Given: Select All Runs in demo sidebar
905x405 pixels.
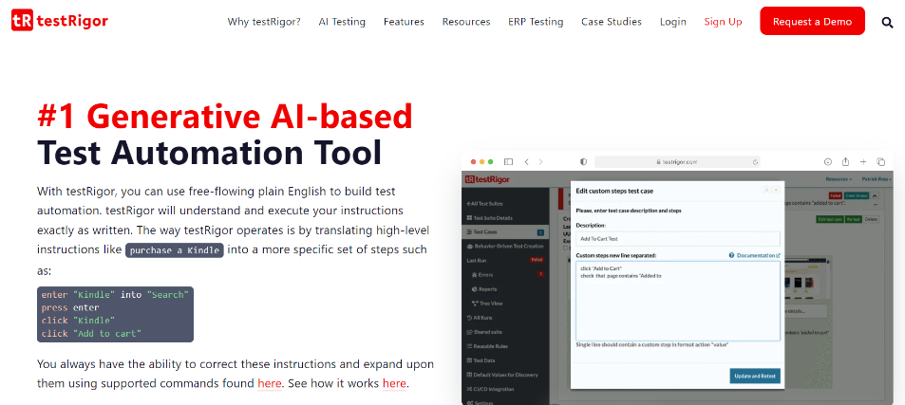Looking at the screenshot, I should (x=479, y=318).
